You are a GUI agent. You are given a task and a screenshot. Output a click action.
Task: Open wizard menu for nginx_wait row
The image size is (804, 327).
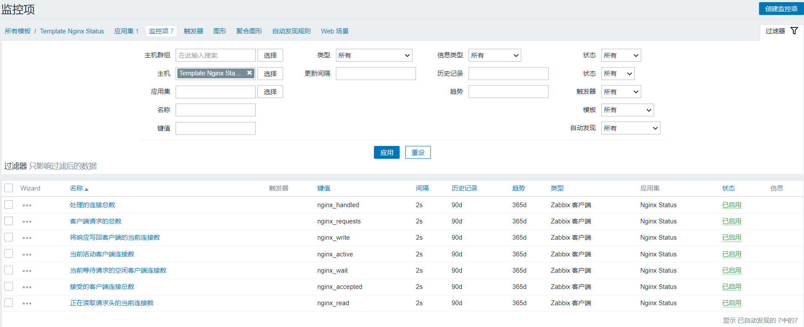27,271
